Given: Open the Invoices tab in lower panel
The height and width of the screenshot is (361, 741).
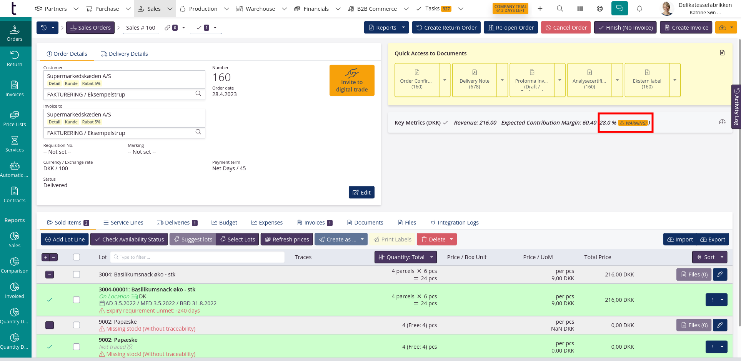Looking at the screenshot, I should (x=314, y=223).
